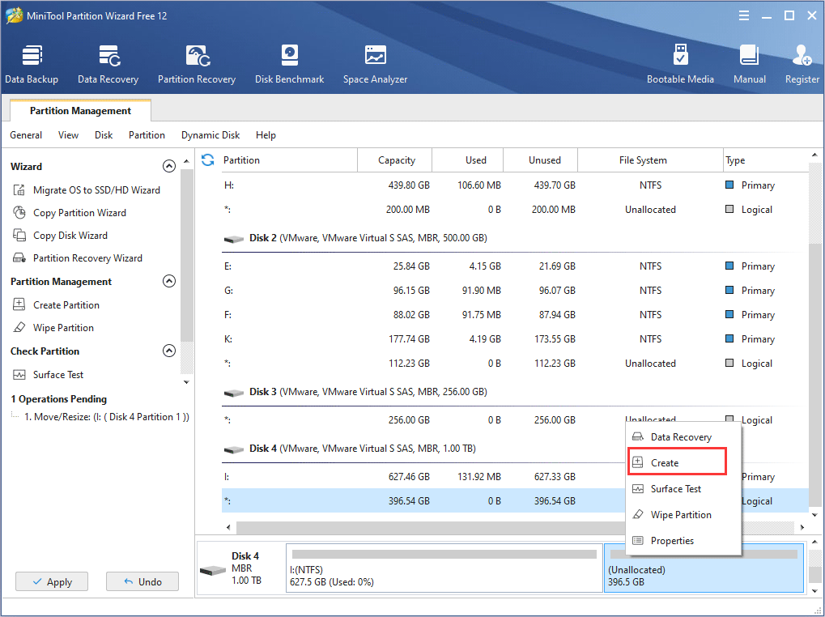The width and height of the screenshot is (825, 617).
Task: Select 112.23 GB unallocated row
Action: 515,363
